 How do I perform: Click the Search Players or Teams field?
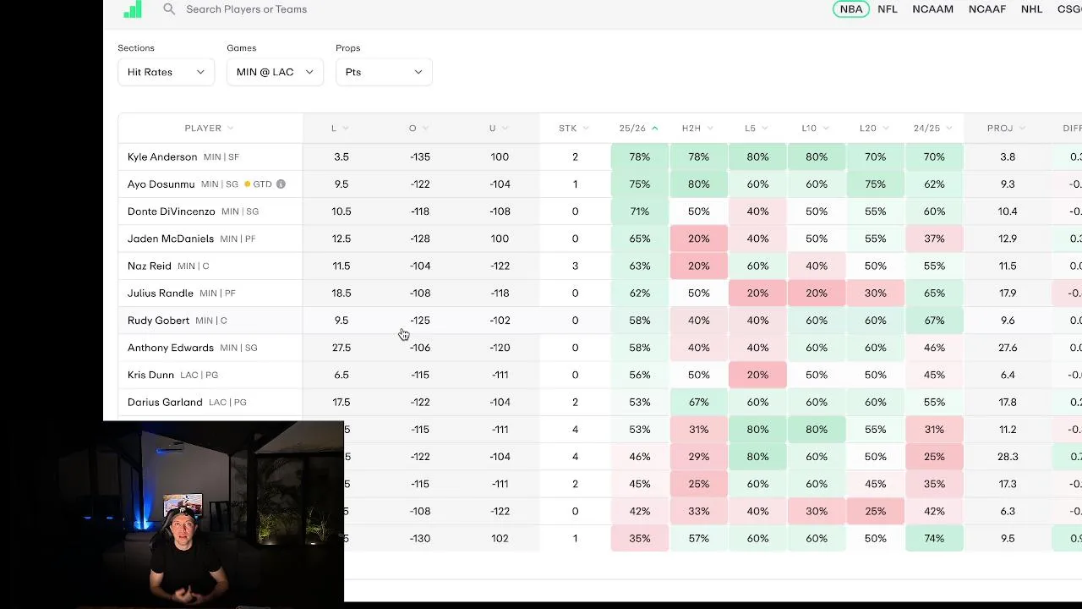coord(246,9)
